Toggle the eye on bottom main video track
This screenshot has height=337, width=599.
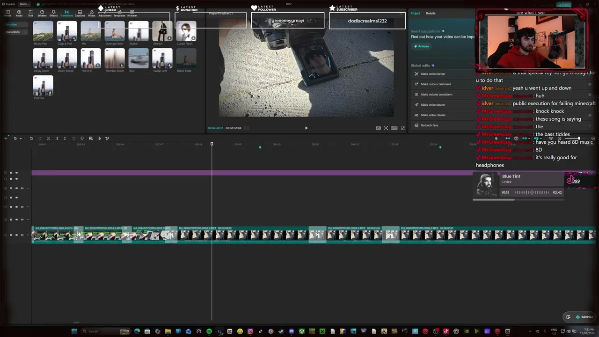tap(16, 235)
